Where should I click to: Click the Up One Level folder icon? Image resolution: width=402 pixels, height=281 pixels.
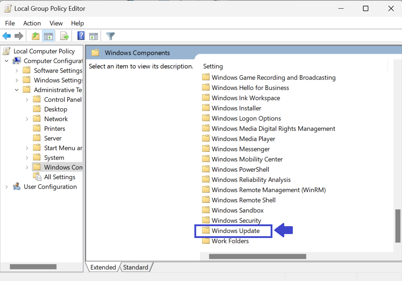[x=35, y=36]
